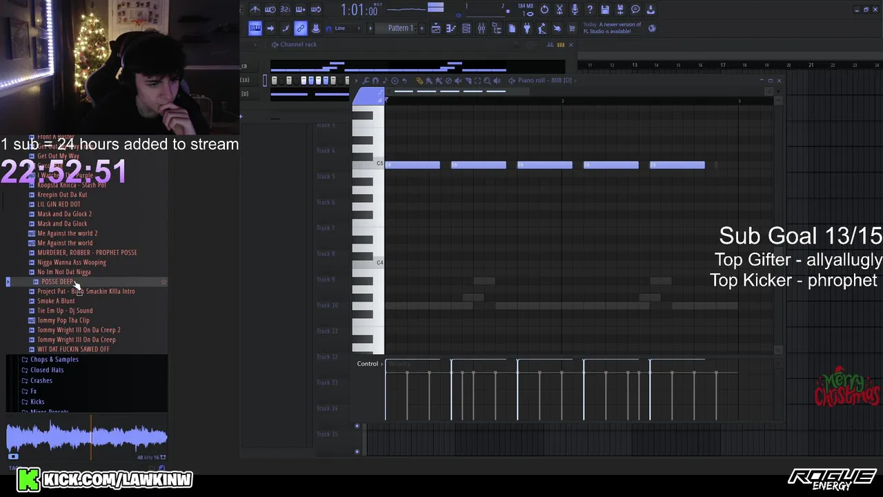Open the piano roll menu arrow
The width and height of the screenshot is (883, 497).
pos(357,81)
